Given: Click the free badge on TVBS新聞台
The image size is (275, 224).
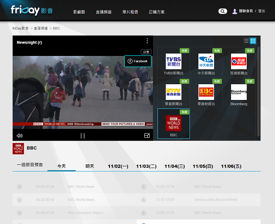Looking at the screenshot, I should coord(184,51).
